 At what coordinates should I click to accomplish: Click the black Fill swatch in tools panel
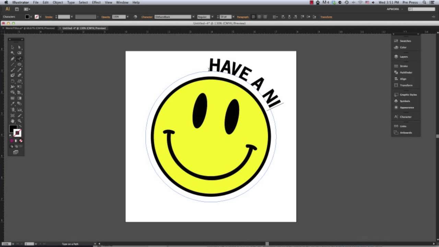click(x=13, y=129)
